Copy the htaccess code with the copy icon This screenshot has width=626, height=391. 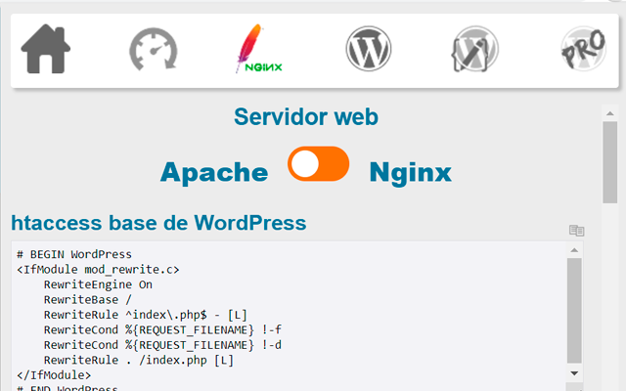(x=576, y=231)
